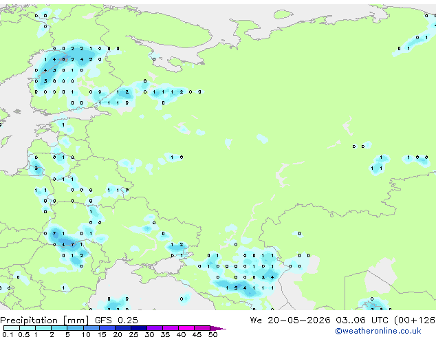Pick the 1–2 mm legend swatch
The width and height of the screenshot is (436, 337).
coord(43,328)
